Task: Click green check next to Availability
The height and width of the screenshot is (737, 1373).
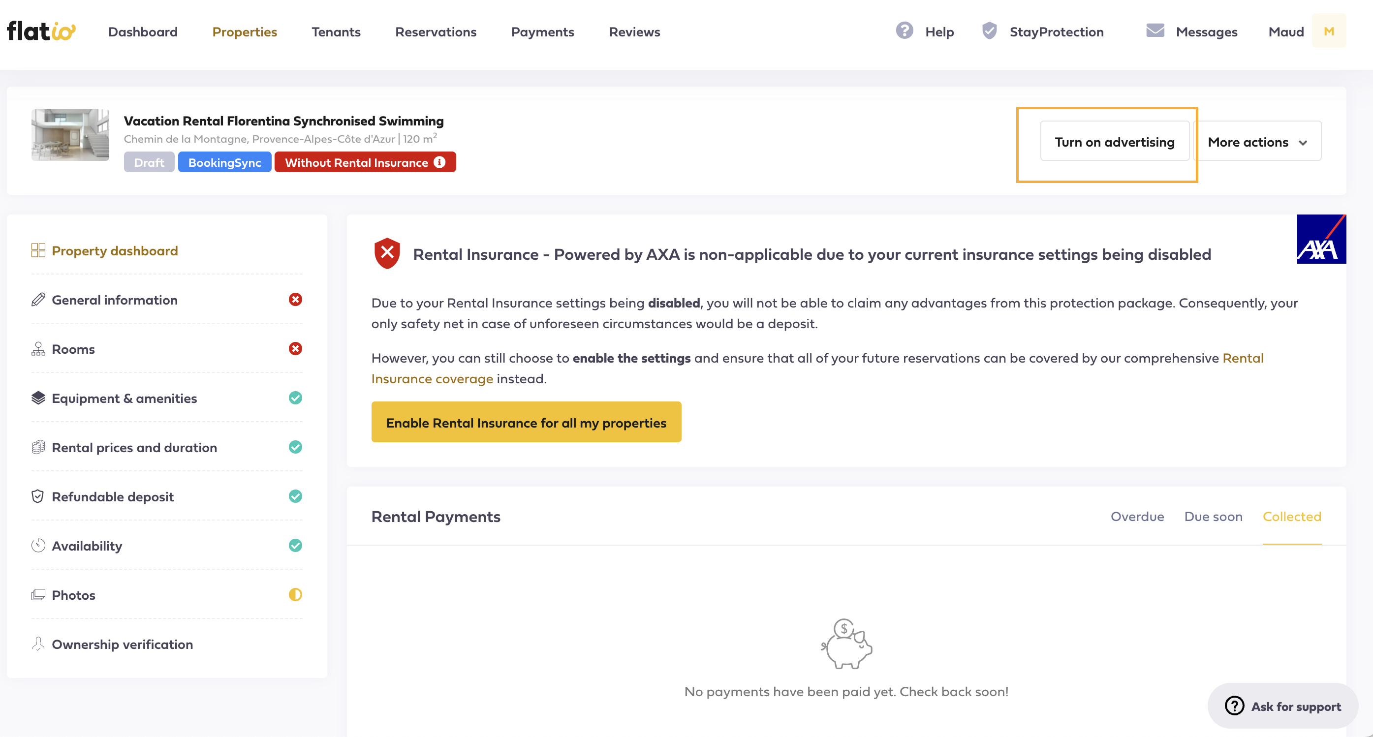Action: pyautogui.click(x=295, y=545)
